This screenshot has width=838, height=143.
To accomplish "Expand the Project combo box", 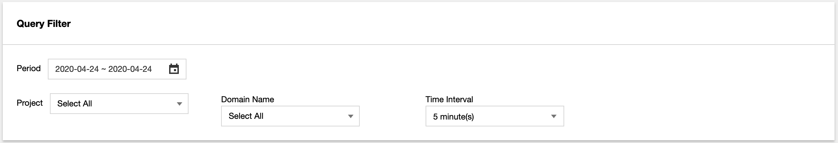I will (119, 104).
